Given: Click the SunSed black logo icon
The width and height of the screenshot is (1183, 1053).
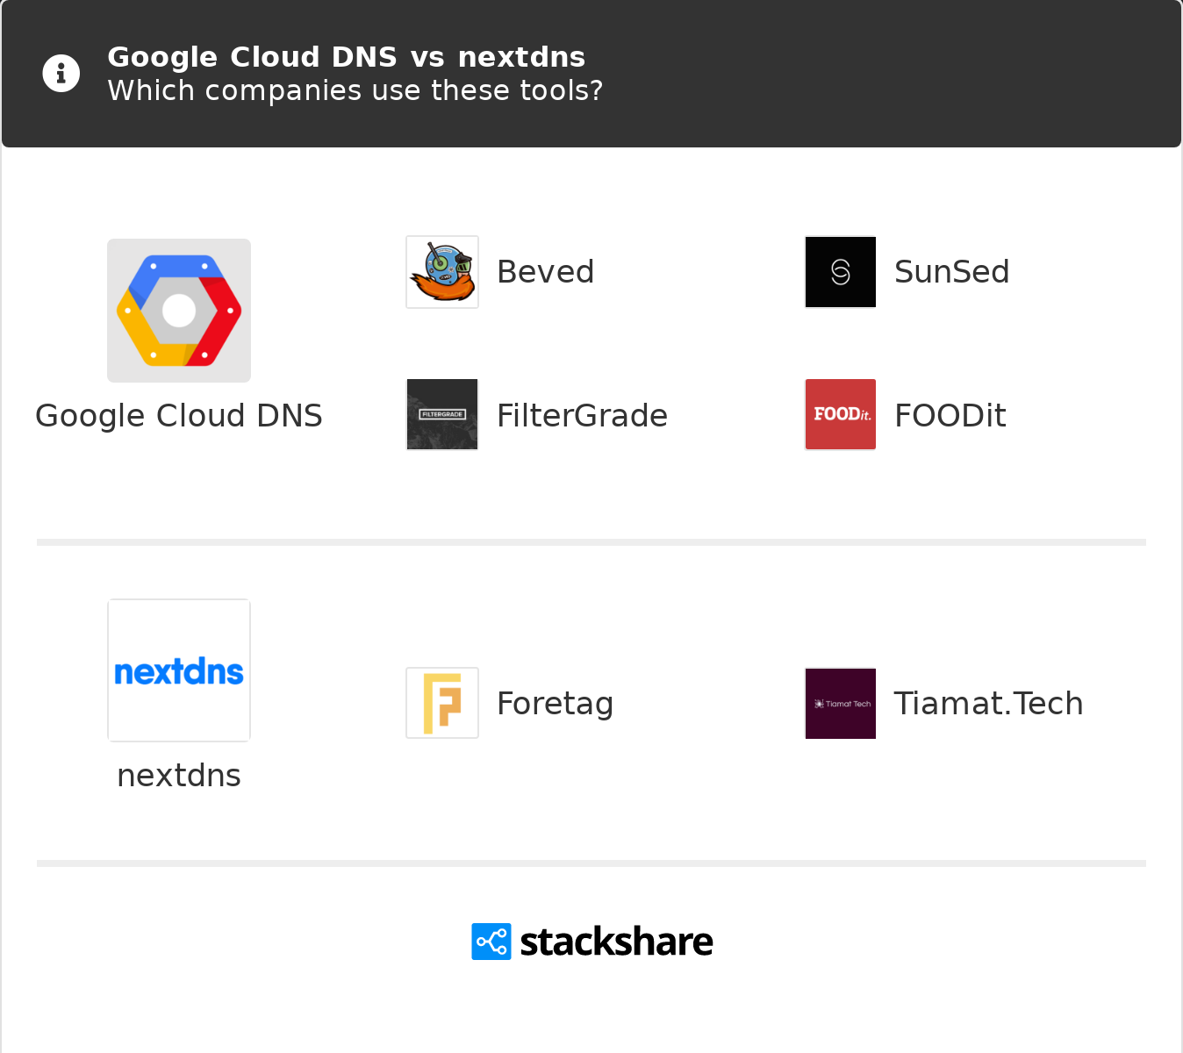Looking at the screenshot, I should [841, 272].
